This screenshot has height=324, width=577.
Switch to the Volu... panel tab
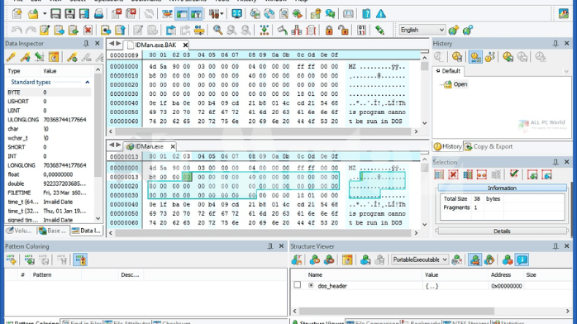pos(20,231)
